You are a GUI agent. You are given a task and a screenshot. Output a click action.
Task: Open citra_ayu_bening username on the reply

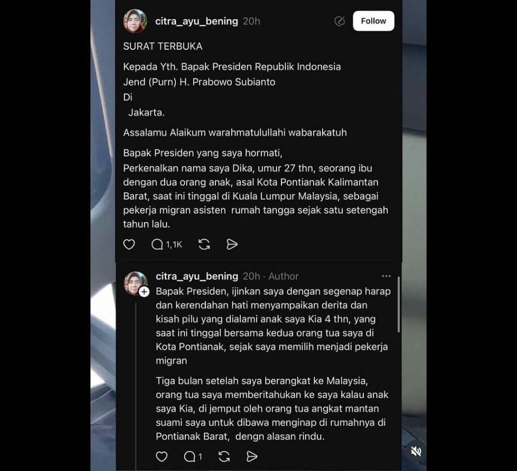click(197, 276)
